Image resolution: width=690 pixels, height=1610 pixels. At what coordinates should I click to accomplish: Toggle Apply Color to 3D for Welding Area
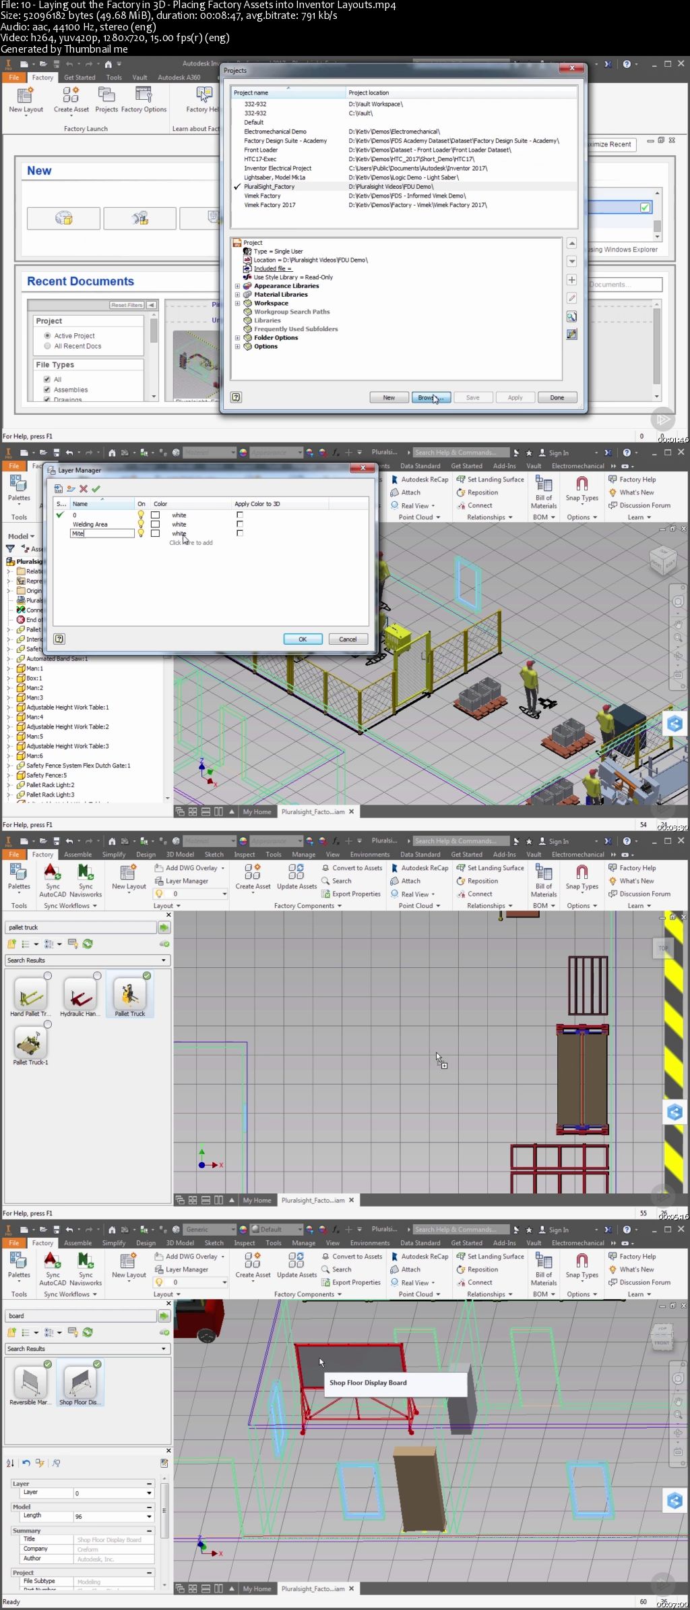240,524
